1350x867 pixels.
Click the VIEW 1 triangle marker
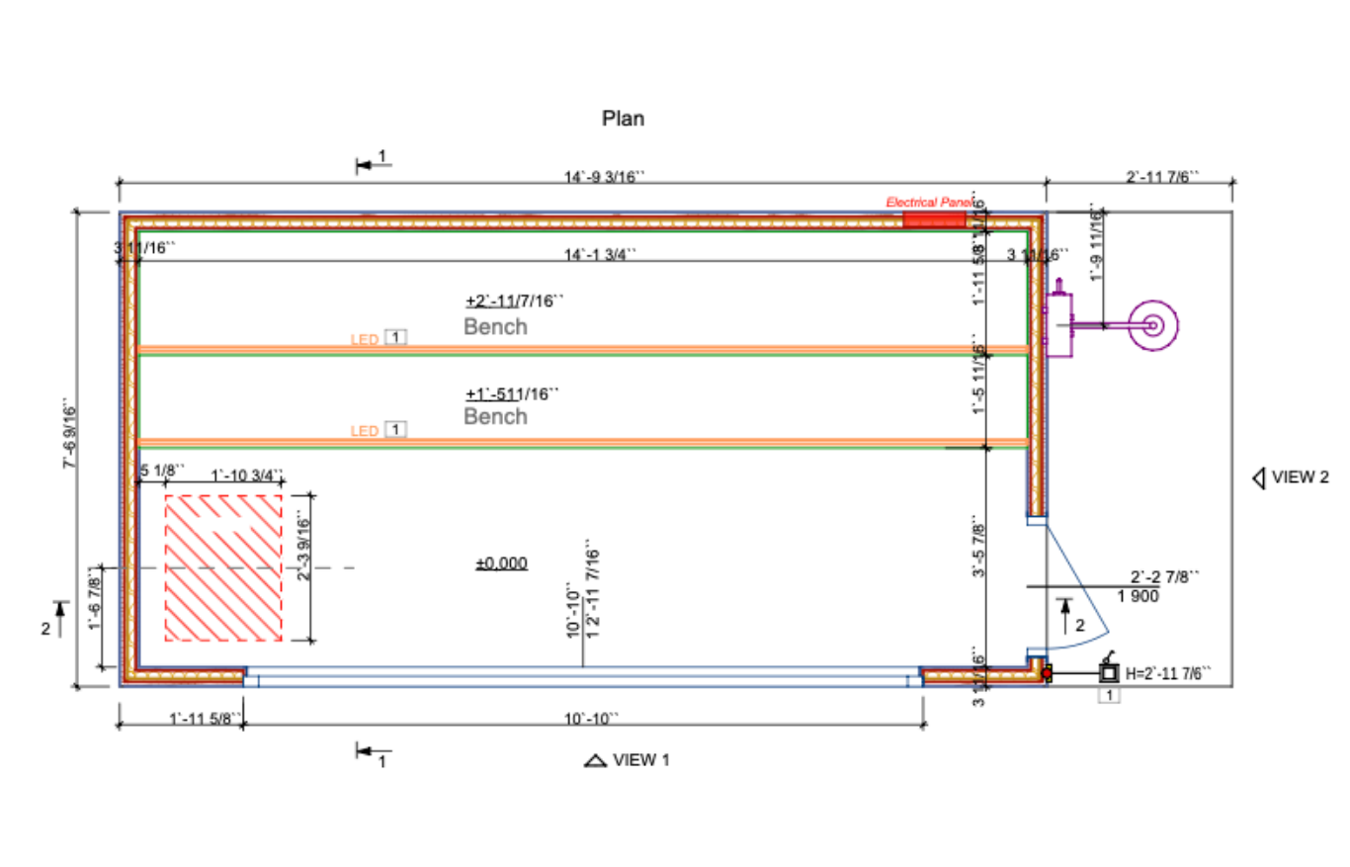pos(595,760)
